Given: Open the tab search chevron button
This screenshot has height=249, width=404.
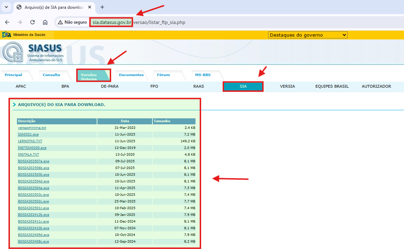Looking at the screenshot, I should point(6,7).
